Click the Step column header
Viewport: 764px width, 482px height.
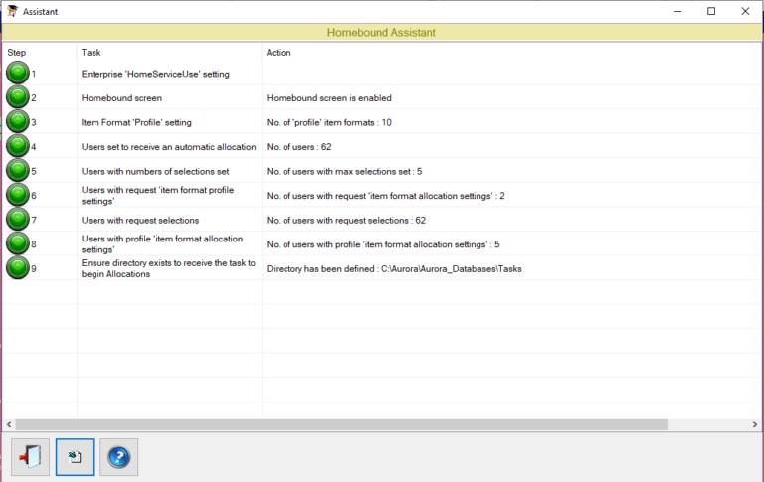[17, 52]
